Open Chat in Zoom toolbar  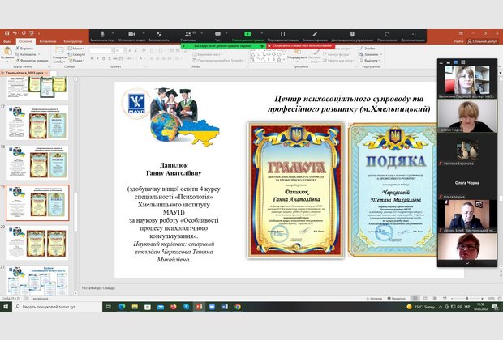tap(217, 37)
